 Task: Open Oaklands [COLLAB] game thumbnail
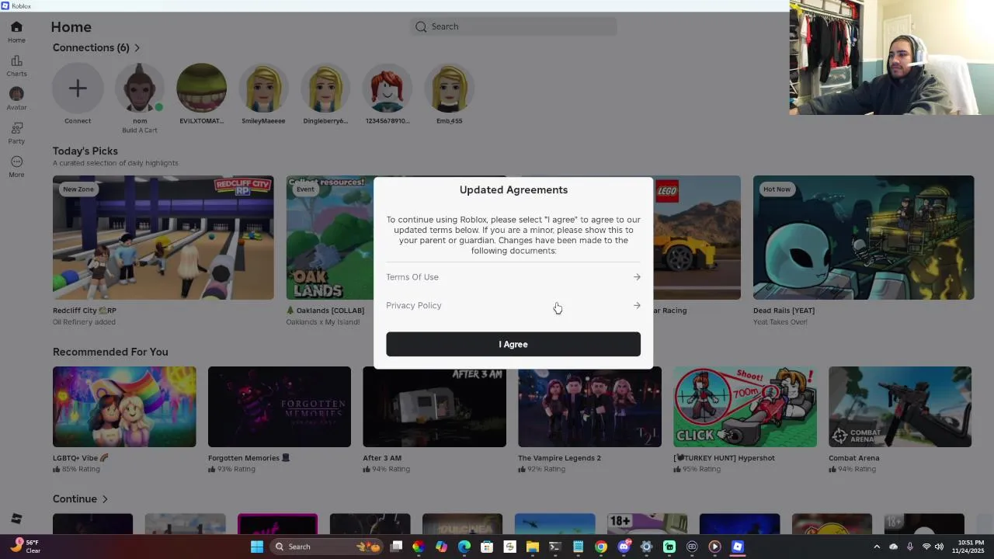(330, 238)
